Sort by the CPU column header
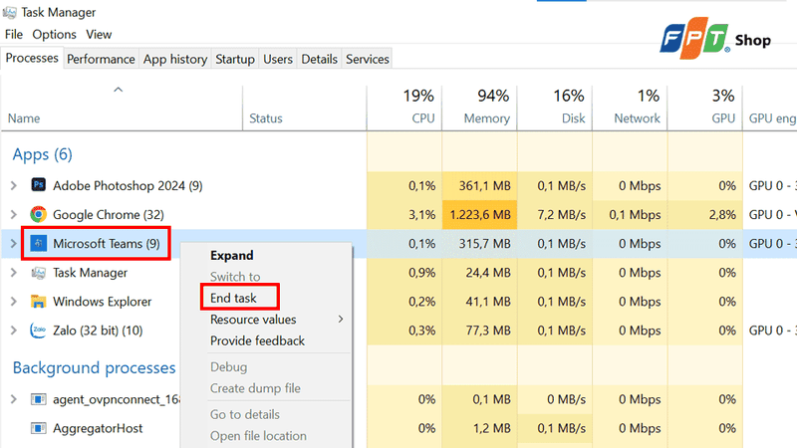The height and width of the screenshot is (448, 797). click(x=404, y=109)
